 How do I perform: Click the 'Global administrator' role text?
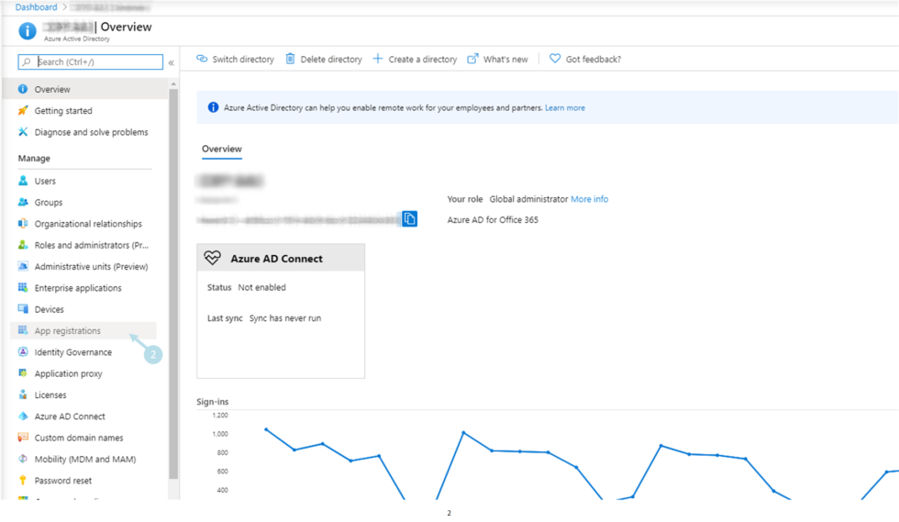[x=528, y=199]
